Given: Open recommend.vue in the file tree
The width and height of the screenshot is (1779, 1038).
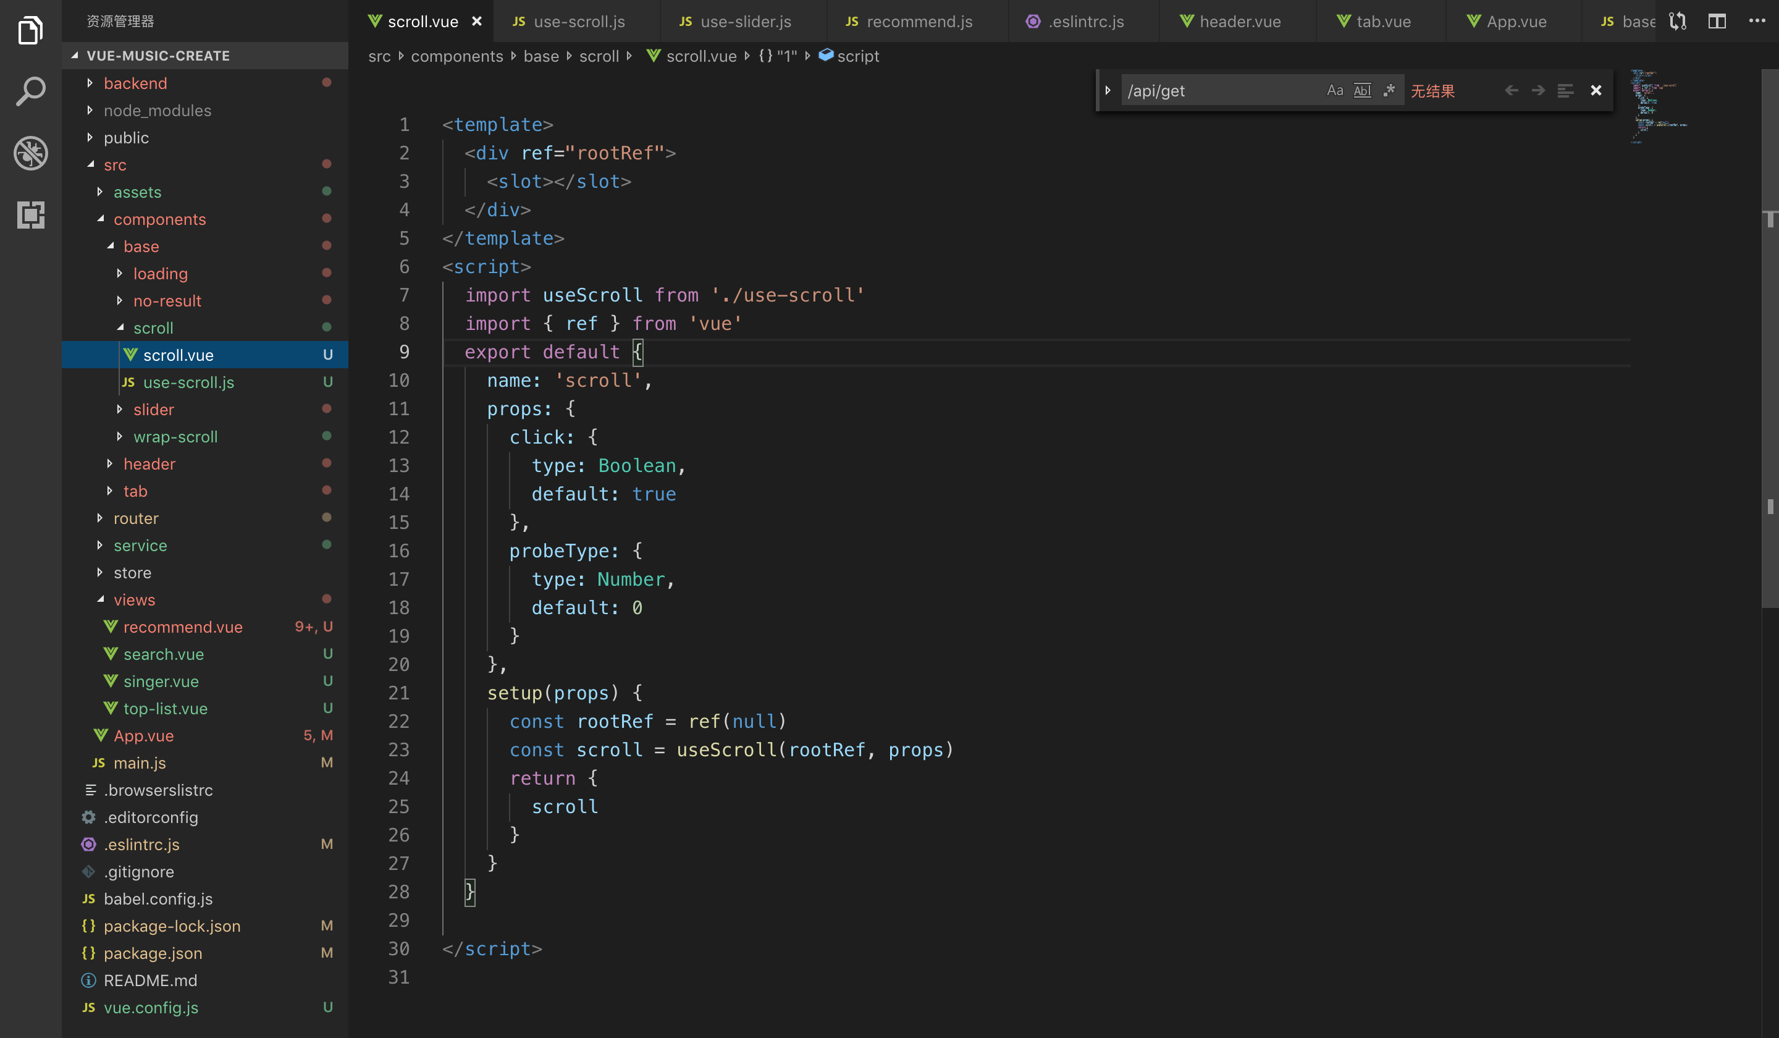Looking at the screenshot, I should pos(204,627).
